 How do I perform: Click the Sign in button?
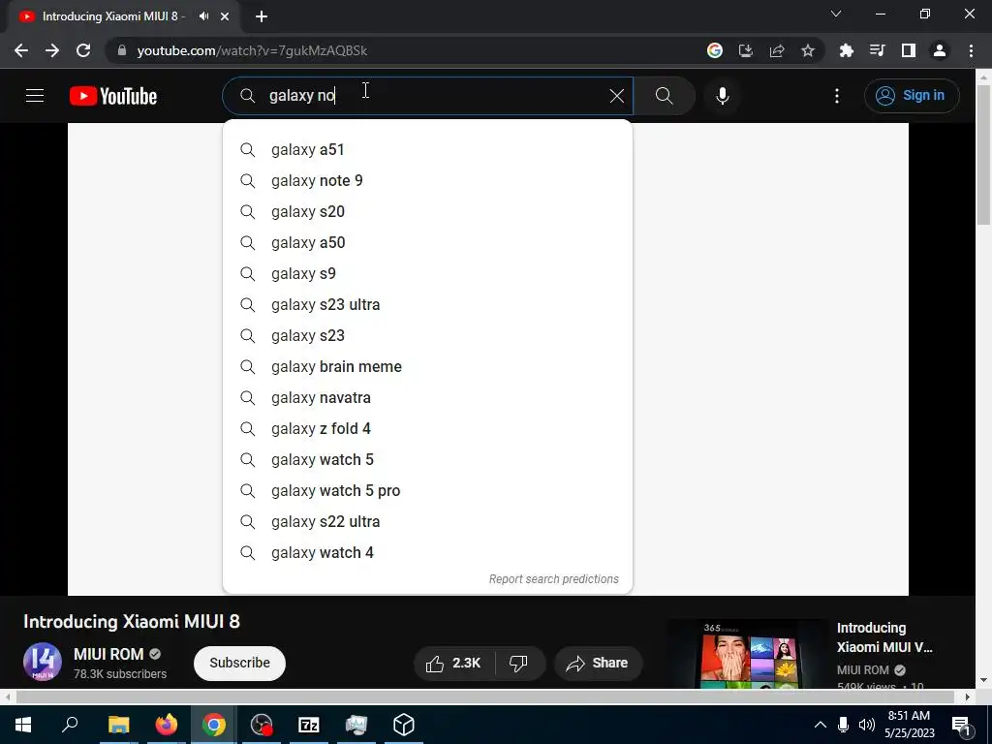click(912, 96)
